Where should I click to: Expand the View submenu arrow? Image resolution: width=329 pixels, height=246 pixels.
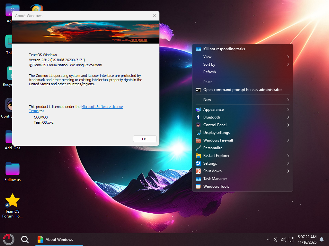click(288, 57)
